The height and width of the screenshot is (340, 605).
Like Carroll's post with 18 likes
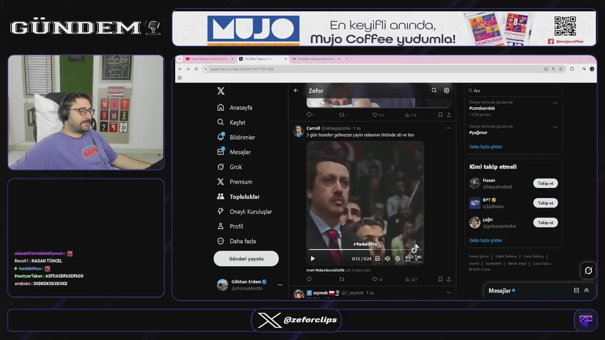pos(377,279)
